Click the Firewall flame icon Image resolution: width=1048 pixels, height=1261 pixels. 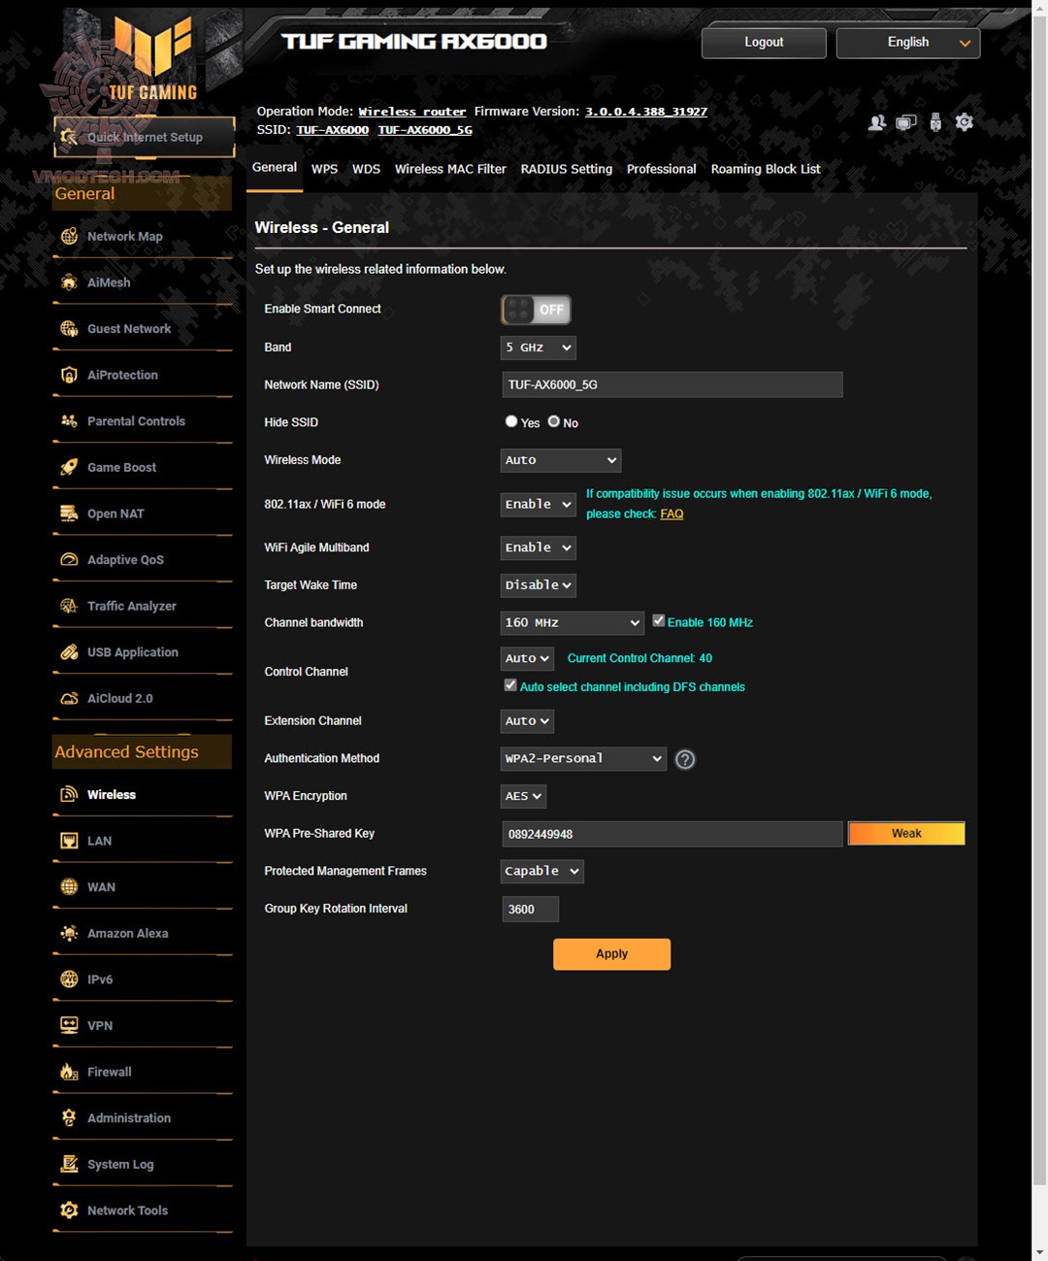pos(69,1072)
